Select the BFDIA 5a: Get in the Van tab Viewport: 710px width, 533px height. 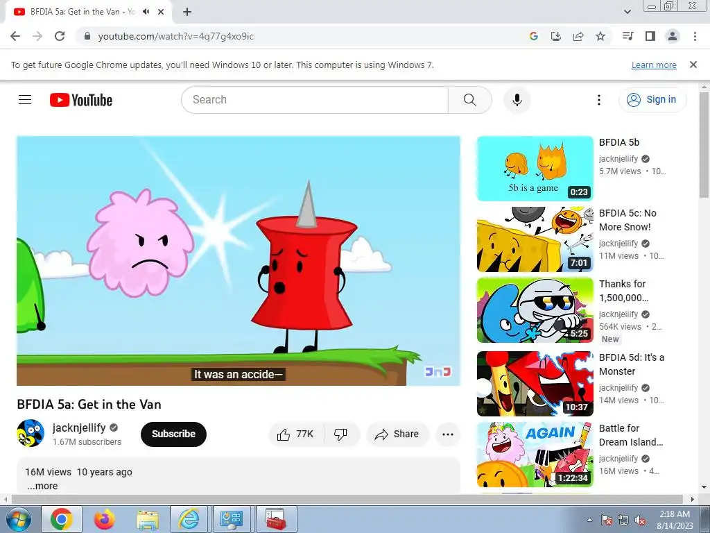88,12
